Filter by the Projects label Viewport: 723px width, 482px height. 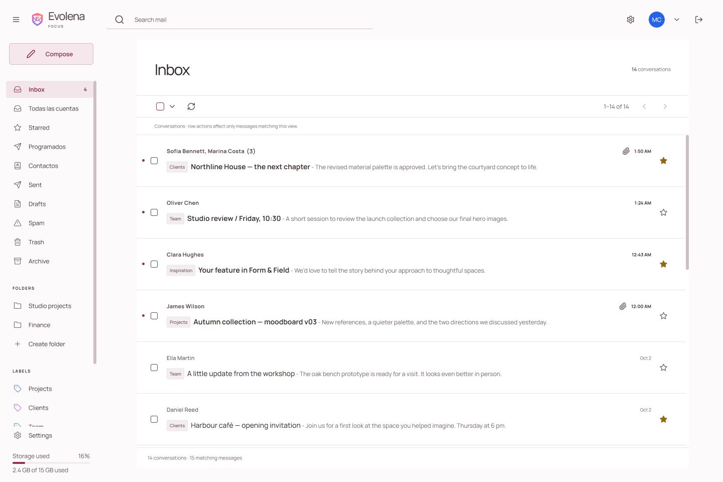(x=50, y=389)
